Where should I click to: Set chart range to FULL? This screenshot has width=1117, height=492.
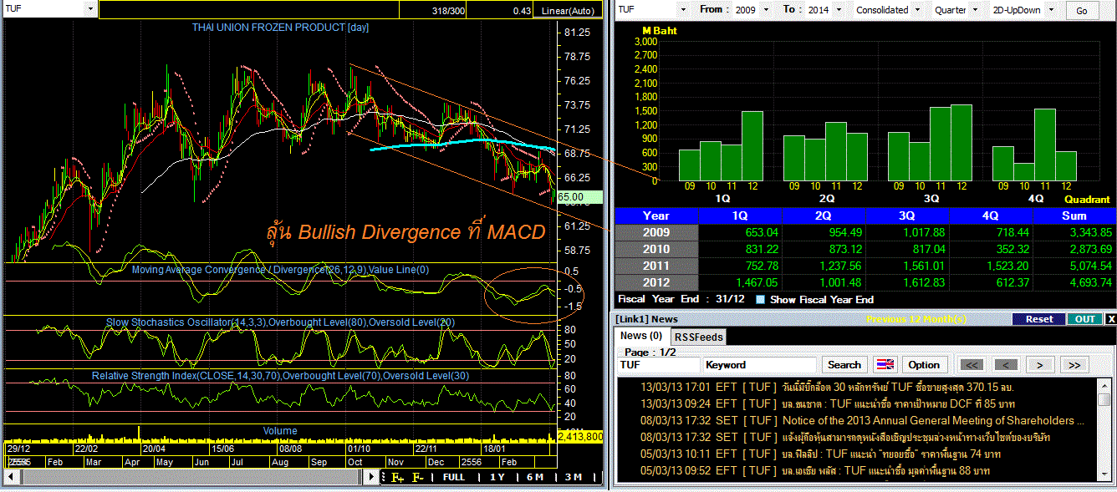click(454, 477)
